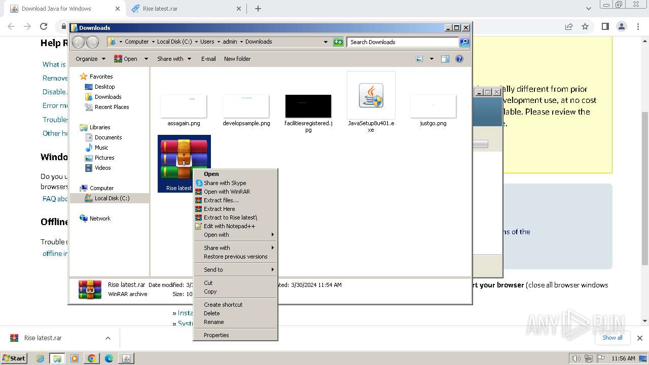Image resolution: width=649 pixels, height=365 pixels.
Task: Toggle the preview pane icon
Action: tap(445, 59)
